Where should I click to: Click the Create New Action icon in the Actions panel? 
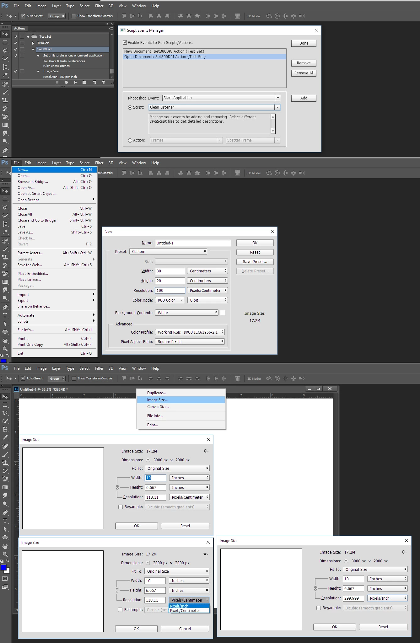94,83
